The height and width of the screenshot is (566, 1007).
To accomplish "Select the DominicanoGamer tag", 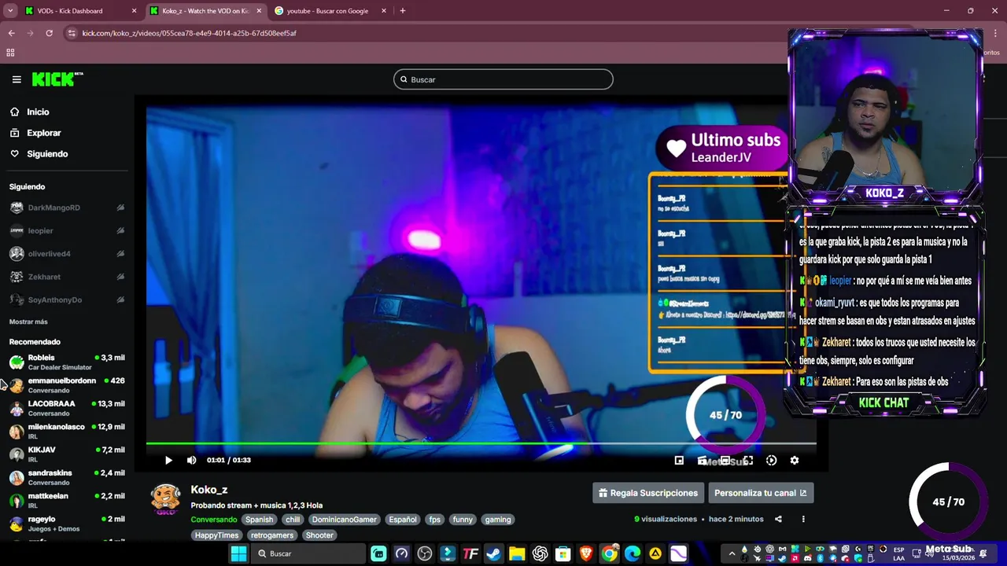I will pyautogui.click(x=344, y=520).
